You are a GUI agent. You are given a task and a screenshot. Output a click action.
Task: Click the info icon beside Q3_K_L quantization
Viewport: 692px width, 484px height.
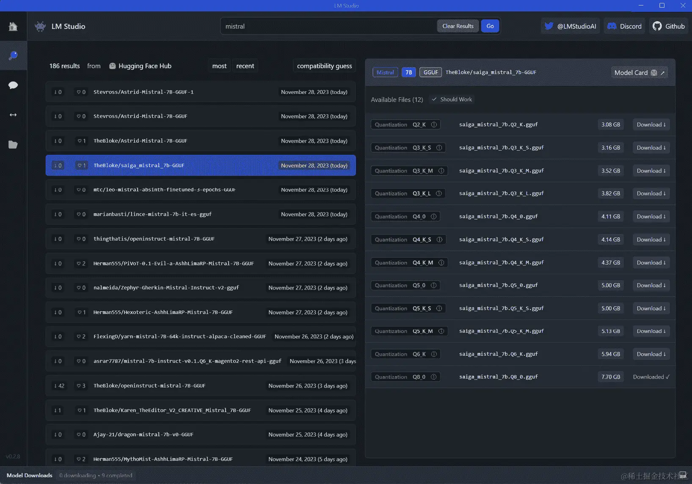pyautogui.click(x=439, y=193)
